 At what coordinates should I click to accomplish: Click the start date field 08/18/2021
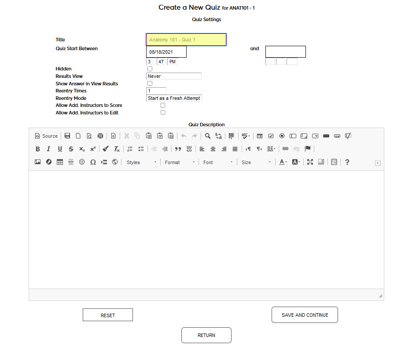point(166,52)
